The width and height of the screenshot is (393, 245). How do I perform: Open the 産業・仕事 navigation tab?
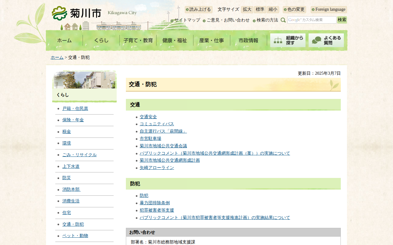[x=212, y=40]
